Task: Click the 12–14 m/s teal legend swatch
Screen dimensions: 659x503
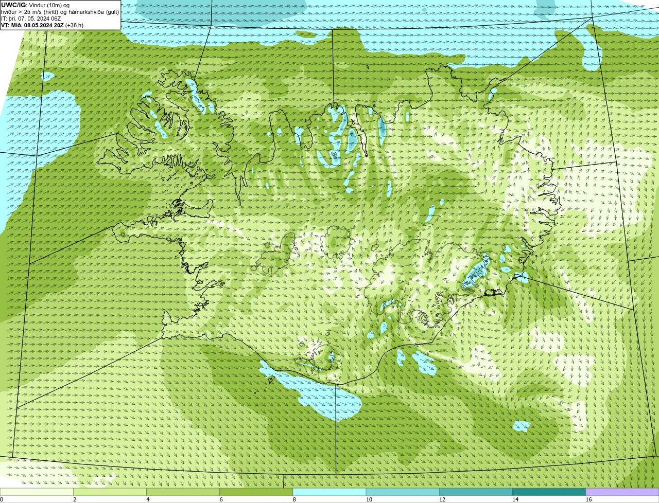Action: [x=476, y=492]
